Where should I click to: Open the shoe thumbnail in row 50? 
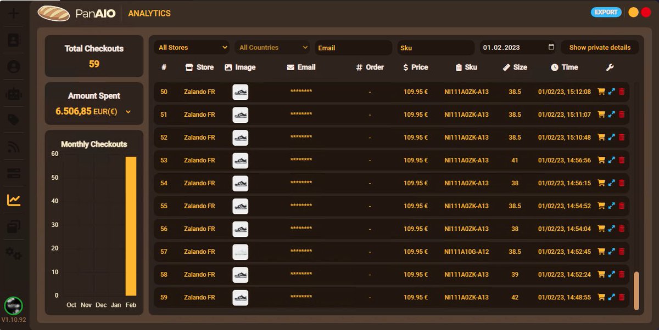240,92
